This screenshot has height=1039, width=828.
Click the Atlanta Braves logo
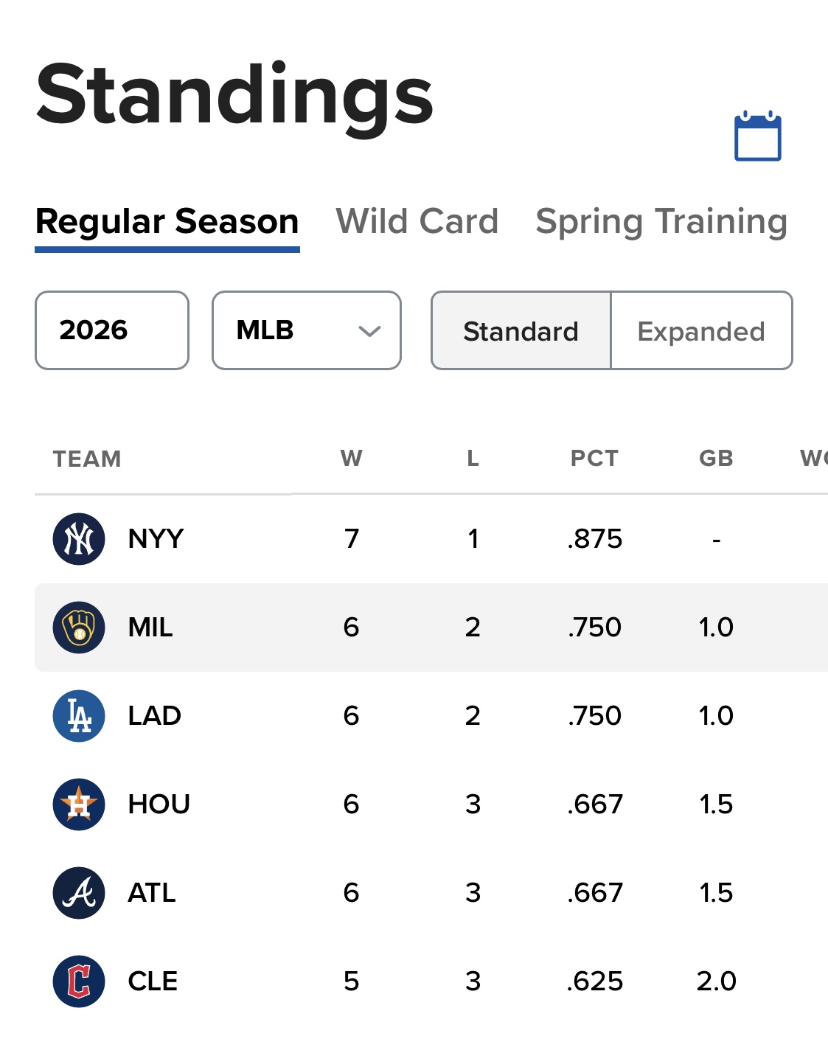79,893
